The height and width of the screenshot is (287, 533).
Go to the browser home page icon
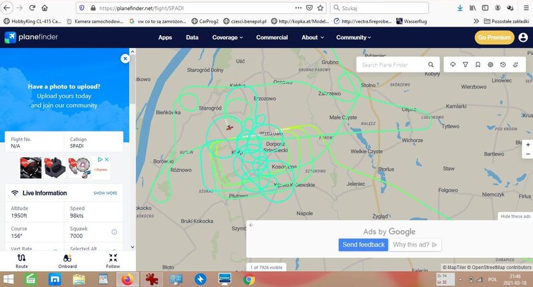coord(45,8)
